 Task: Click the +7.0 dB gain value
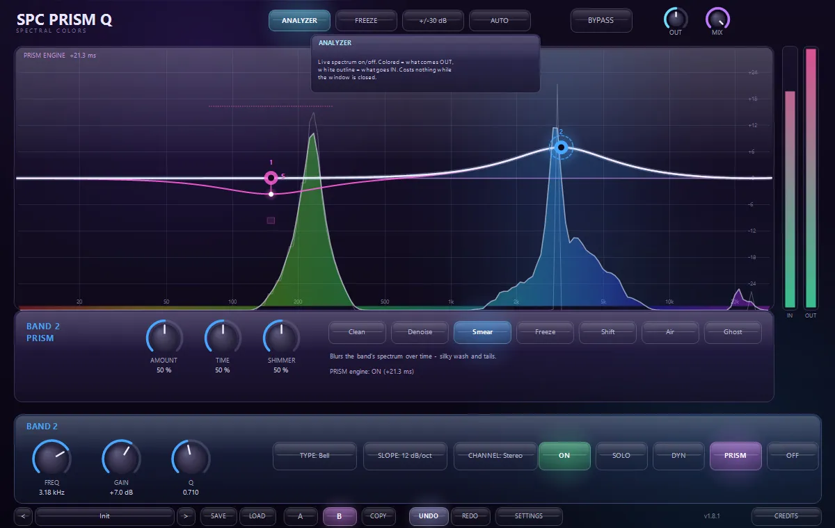(x=121, y=492)
